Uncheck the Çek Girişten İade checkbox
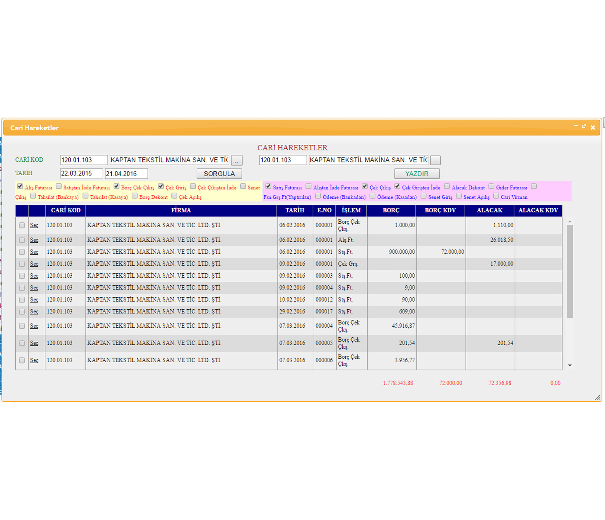 point(397,186)
